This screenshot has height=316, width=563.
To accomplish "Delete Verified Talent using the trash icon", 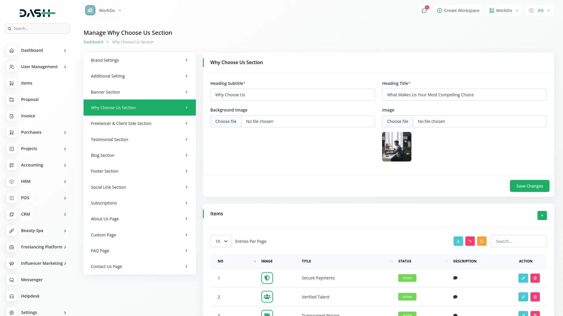I will pyautogui.click(x=535, y=297).
